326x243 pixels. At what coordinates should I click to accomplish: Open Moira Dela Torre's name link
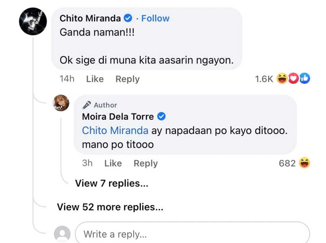click(118, 117)
